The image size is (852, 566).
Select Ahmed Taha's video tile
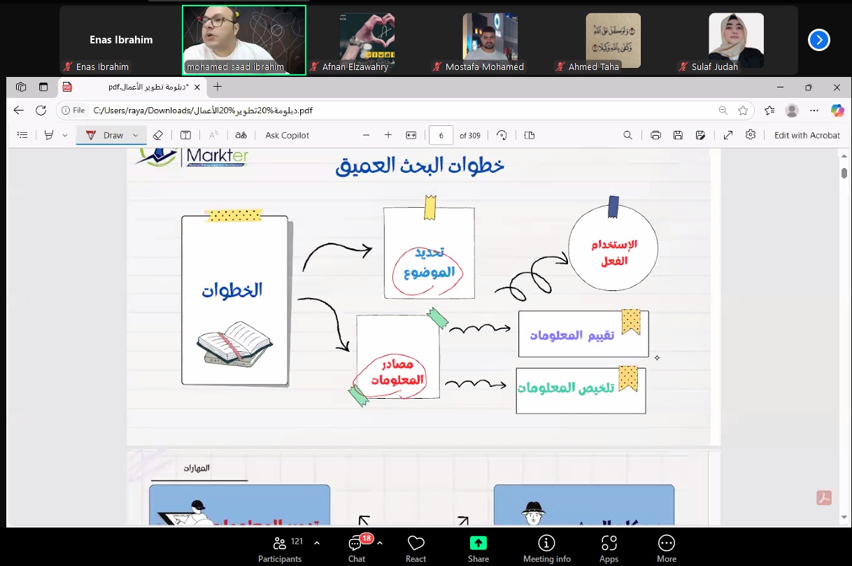coord(613,41)
